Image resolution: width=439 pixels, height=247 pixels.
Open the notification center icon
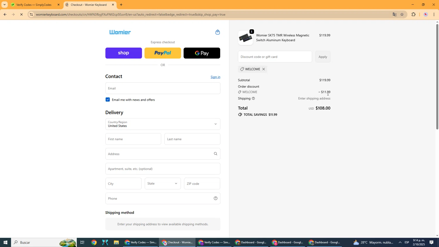click(432, 243)
